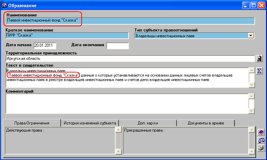Minimize the Образование window
The width and height of the screenshot is (267, 160).
pyautogui.click(x=245, y=5)
